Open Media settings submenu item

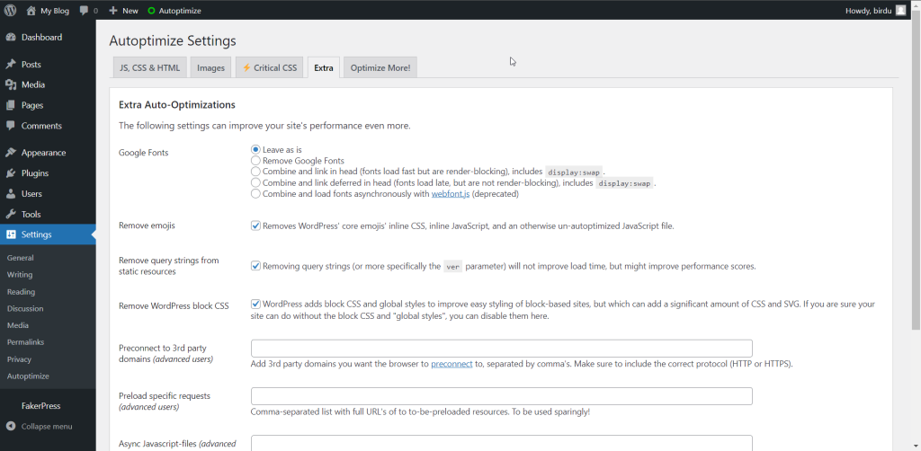tap(18, 325)
